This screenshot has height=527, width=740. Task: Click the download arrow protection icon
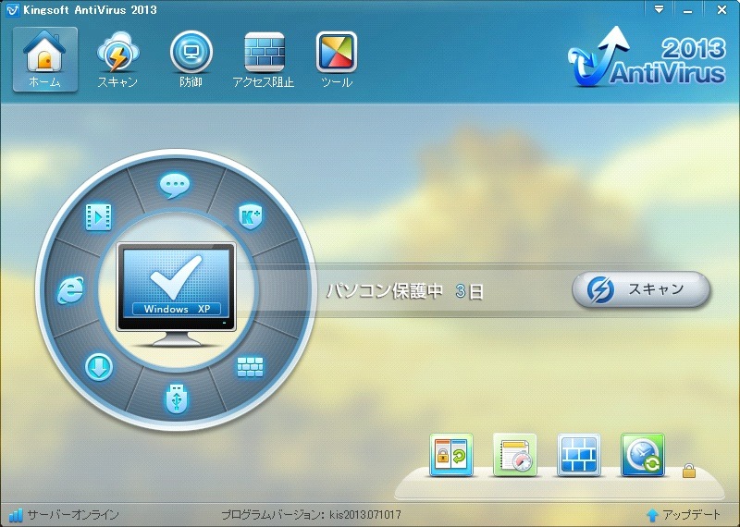click(x=99, y=367)
